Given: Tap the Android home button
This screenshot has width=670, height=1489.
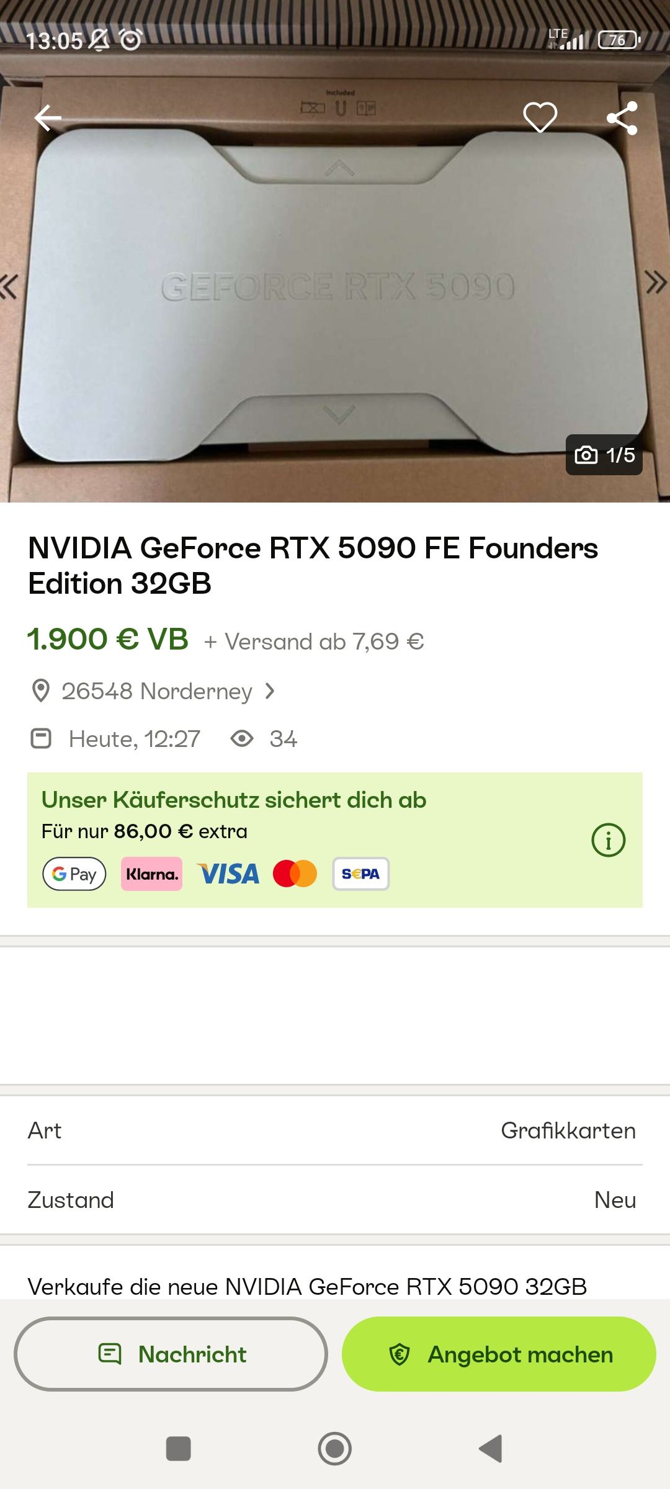Looking at the screenshot, I should coord(334,1449).
